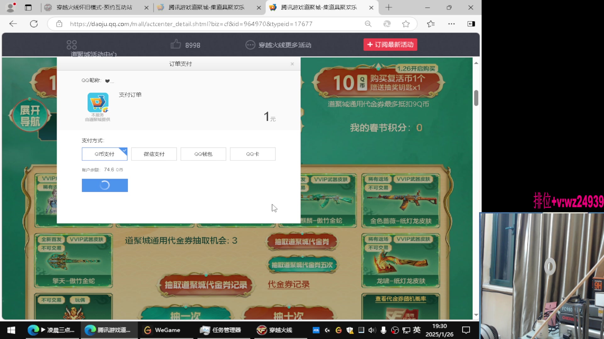Reload the page with refresh icon
The width and height of the screenshot is (604, 339).
pyautogui.click(x=34, y=24)
